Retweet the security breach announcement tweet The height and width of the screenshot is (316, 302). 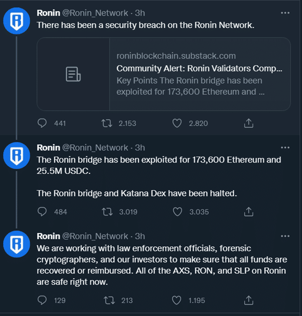(x=107, y=123)
